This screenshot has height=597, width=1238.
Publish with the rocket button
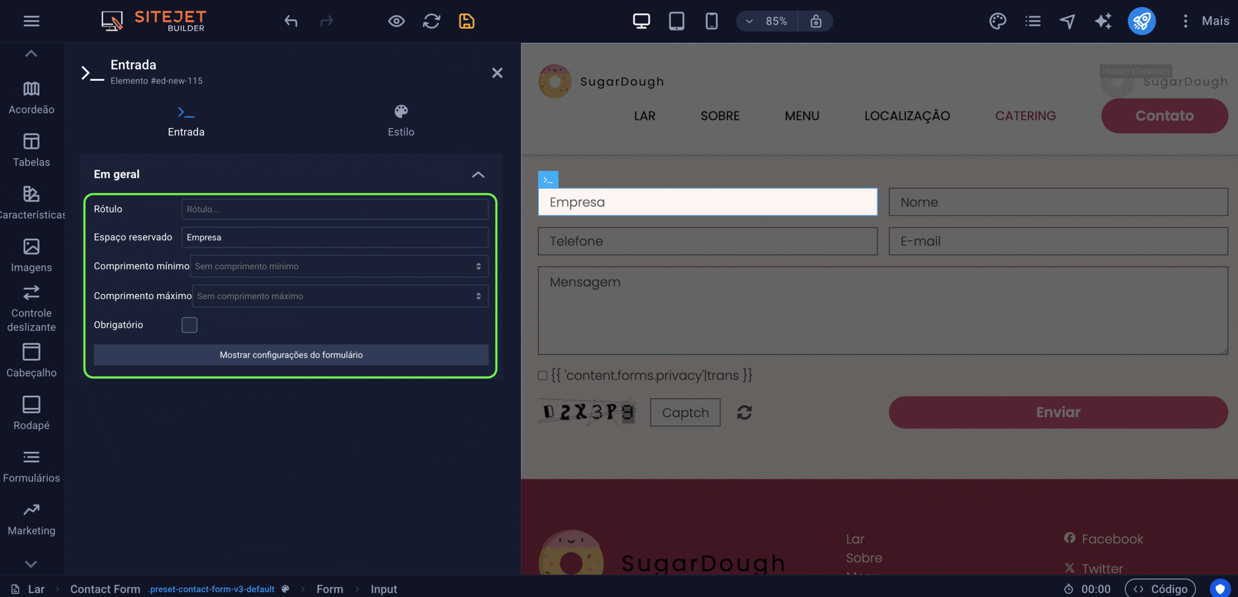1142,21
